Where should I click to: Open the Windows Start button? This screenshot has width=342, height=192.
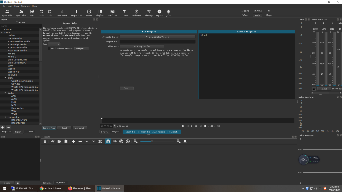4,188
